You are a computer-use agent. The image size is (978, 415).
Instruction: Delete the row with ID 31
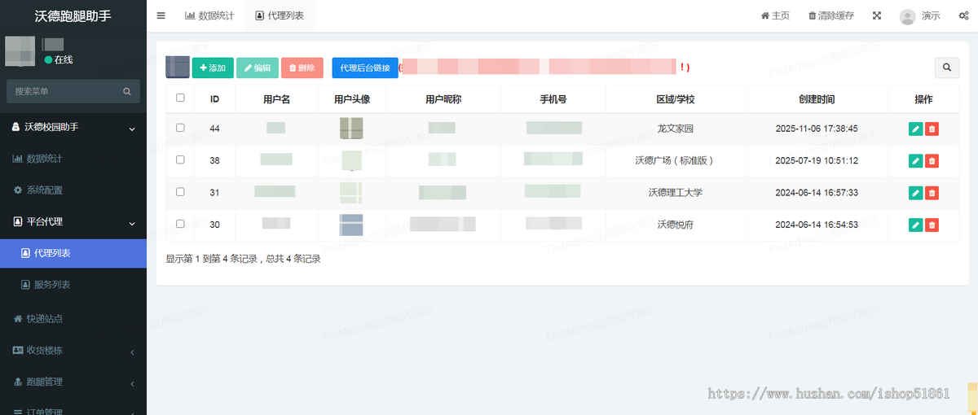click(932, 193)
